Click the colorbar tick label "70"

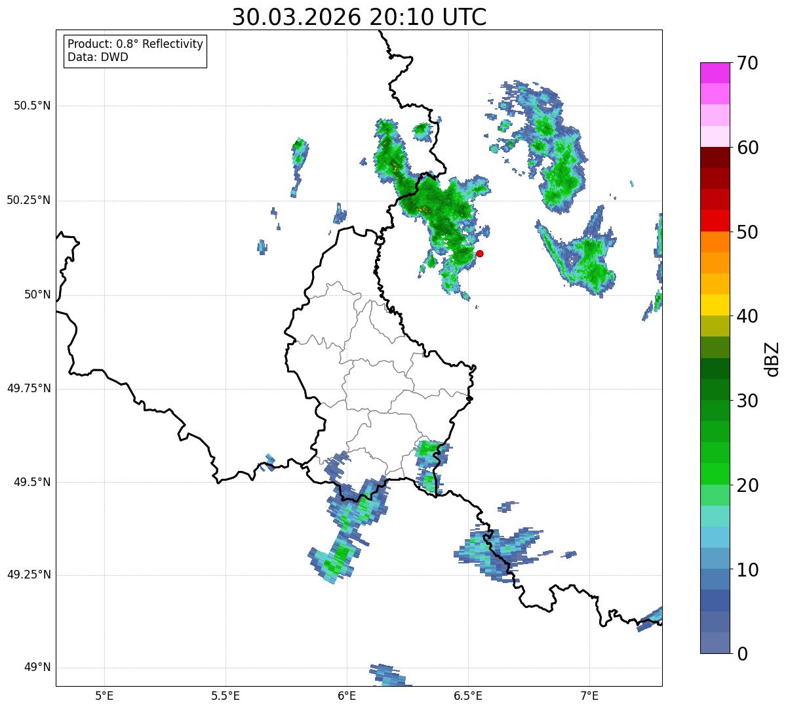(x=747, y=63)
